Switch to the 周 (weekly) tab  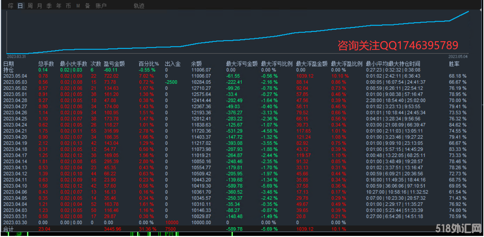pyautogui.click(x=30, y=6)
